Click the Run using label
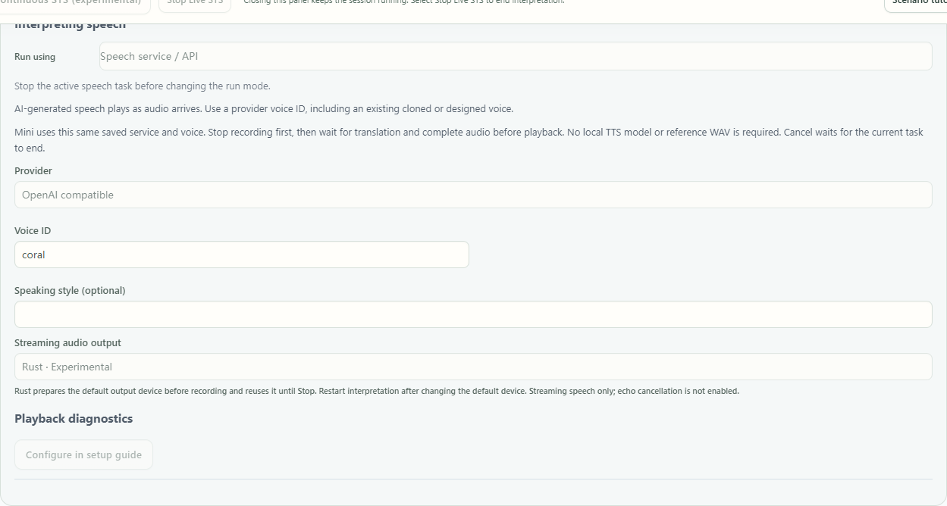 (35, 57)
